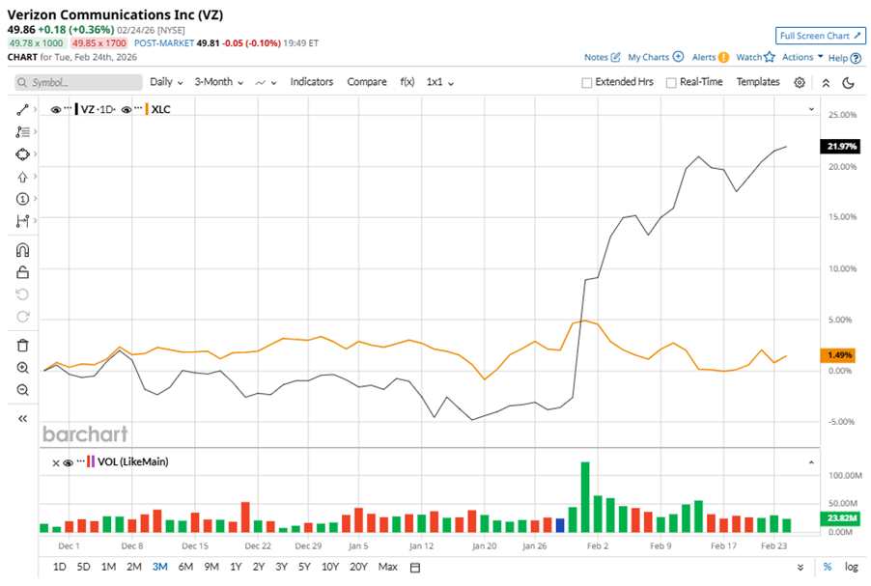
Task: Open Indicators menu
Action: pos(312,82)
